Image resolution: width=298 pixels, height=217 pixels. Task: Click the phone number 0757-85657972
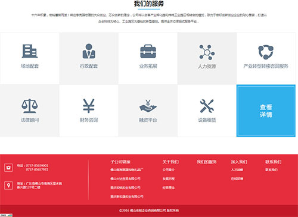37,169
